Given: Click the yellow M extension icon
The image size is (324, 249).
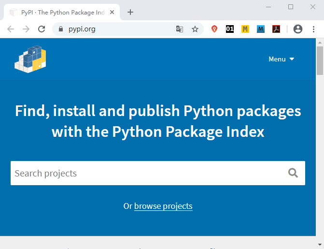Looking at the screenshot, I should (245, 29).
